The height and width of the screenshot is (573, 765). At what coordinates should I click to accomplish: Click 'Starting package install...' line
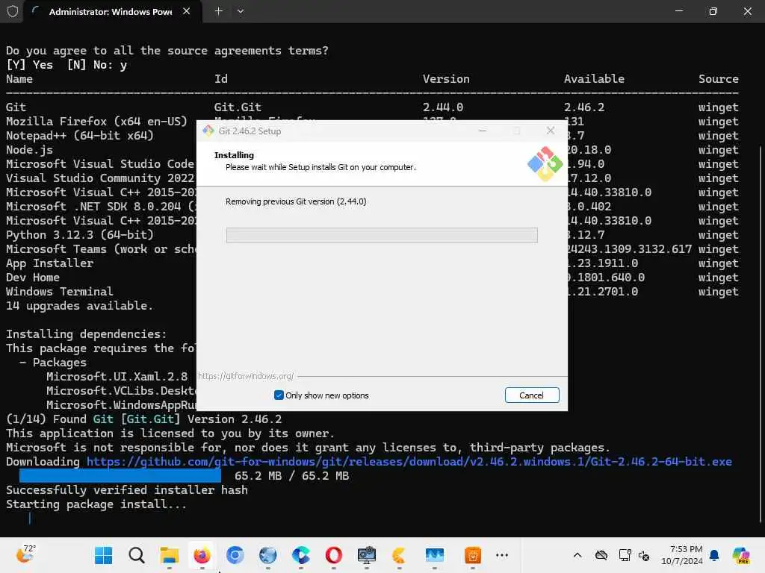96,504
